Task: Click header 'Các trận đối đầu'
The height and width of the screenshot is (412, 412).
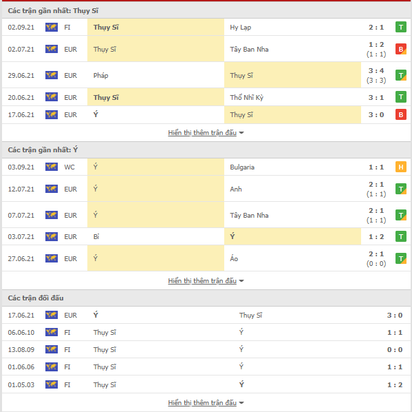Action: 36,298
